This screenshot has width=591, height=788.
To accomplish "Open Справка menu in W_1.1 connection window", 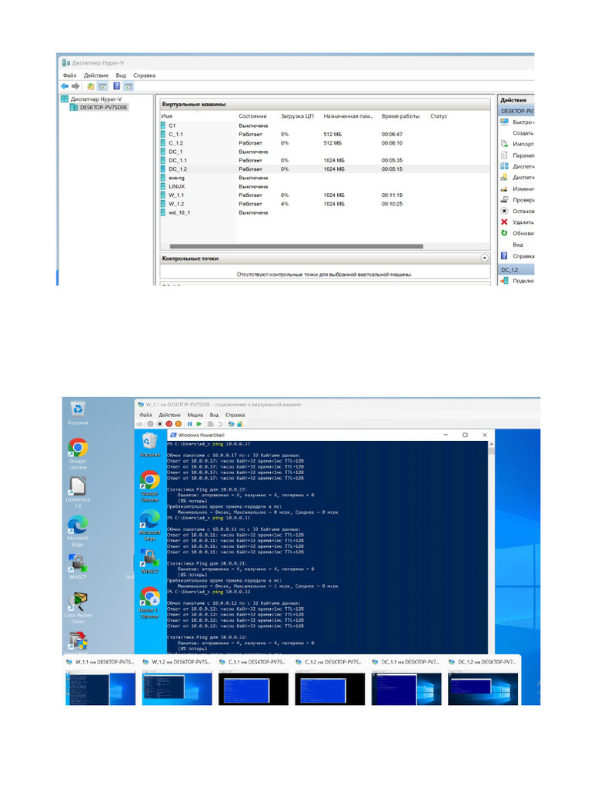I will tap(235, 415).
